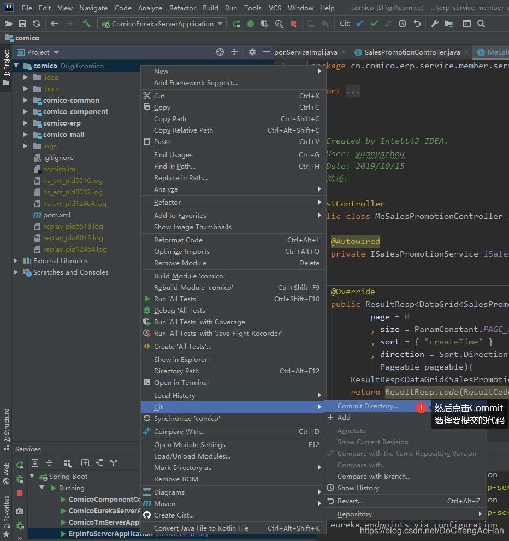The width and height of the screenshot is (509, 541).
Task: Expand the comico-erp module folder
Action: pyautogui.click(x=25, y=123)
